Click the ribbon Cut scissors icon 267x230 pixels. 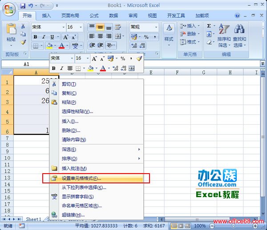point(23,26)
